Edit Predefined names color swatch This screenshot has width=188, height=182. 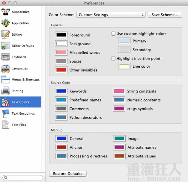coord(61,100)
